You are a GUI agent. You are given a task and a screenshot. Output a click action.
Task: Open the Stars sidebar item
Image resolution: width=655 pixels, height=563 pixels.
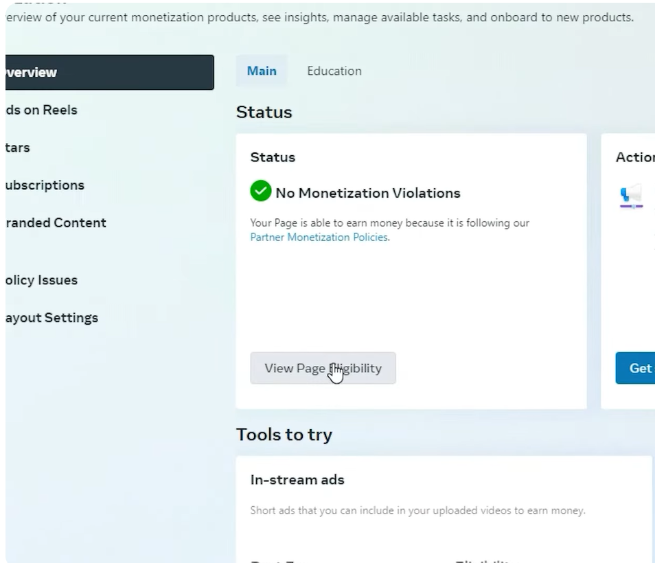pos(19,148)
